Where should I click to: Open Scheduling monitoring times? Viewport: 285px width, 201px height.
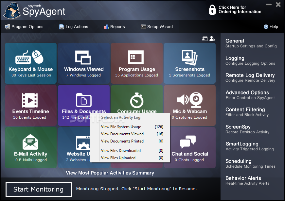250,163
